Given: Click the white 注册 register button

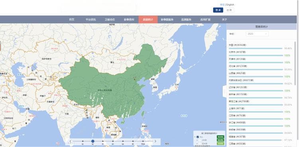Looking at the screenshot, I should [229, 10].
